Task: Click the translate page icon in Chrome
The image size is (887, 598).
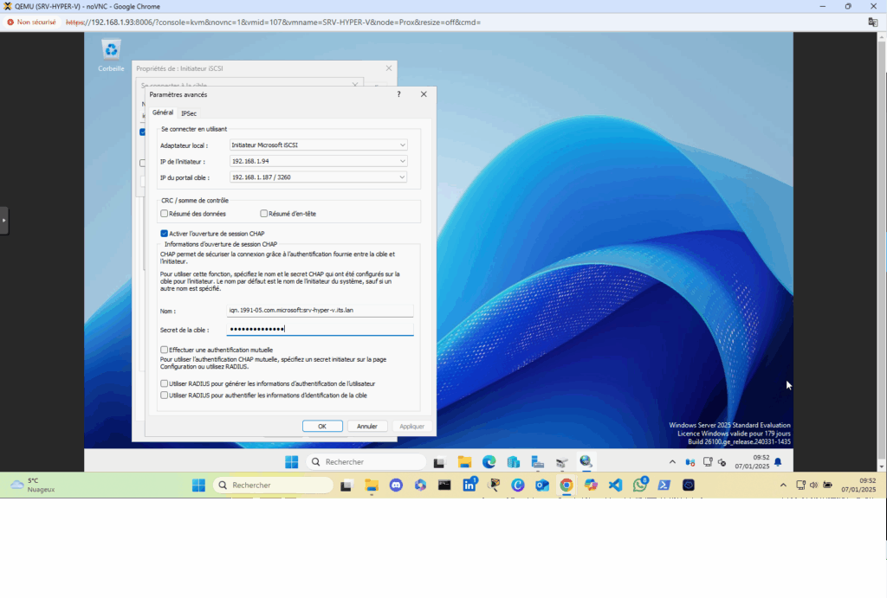Action: pos(873,22)
